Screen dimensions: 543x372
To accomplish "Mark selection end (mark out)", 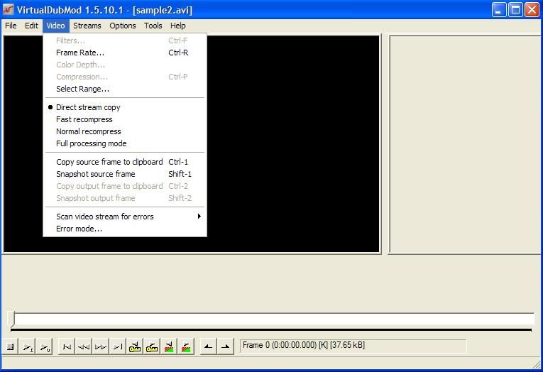I will point(225,346).
